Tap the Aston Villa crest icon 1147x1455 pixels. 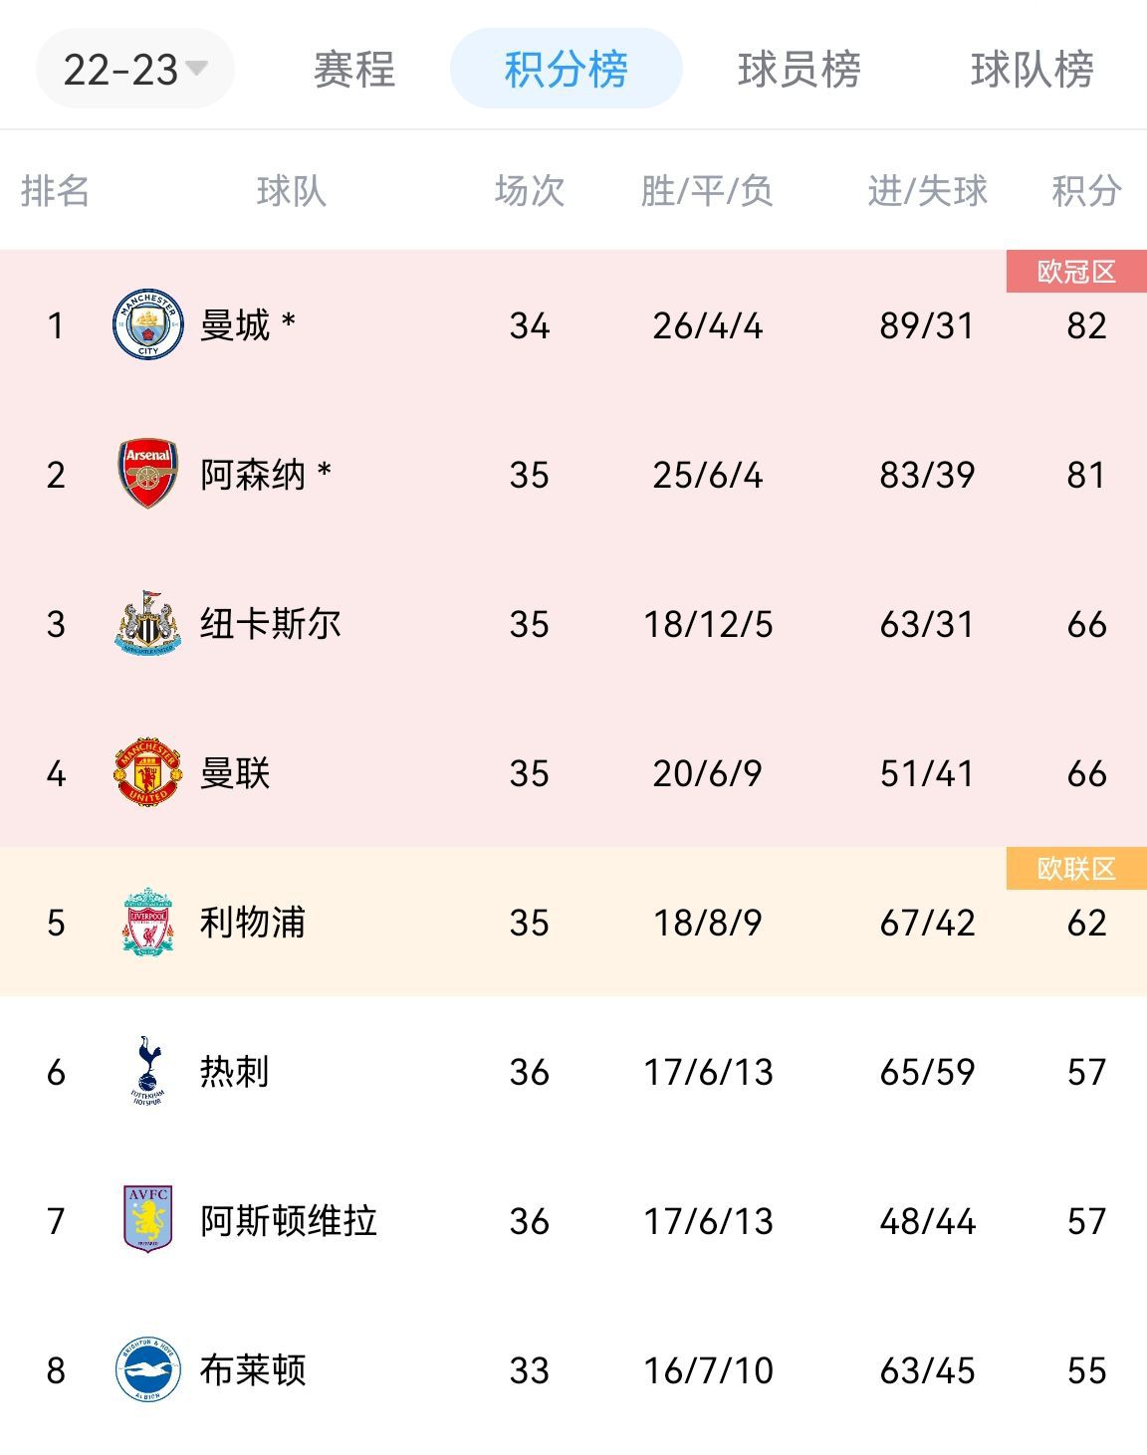(x=147, y=1220)
